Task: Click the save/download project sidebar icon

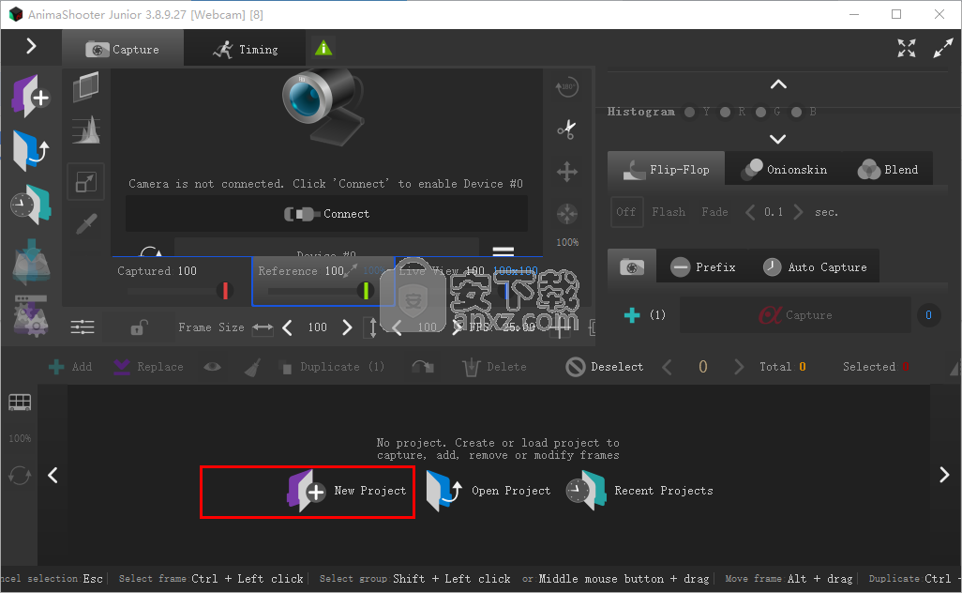Action: click(31, 262)
